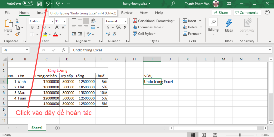The height and width of the screenshot is (137, 274).
Task: Switch to Page Layout view icon
Action: click(203, 135)
